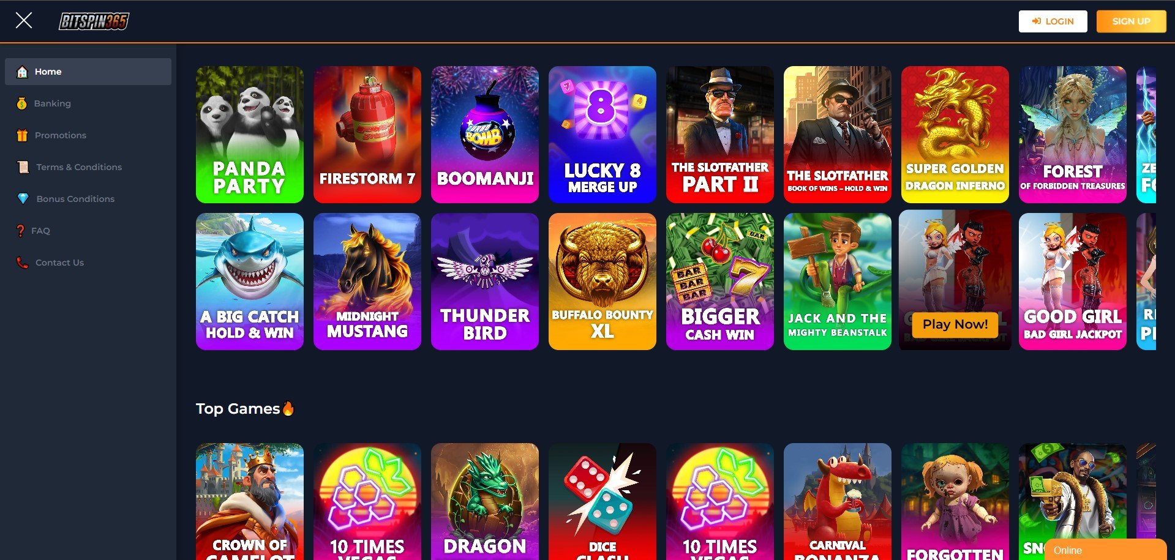This screenshot has height=560, width=1175.
Task: Click the Banking money bag icon
Action: [x=21, y=103]
